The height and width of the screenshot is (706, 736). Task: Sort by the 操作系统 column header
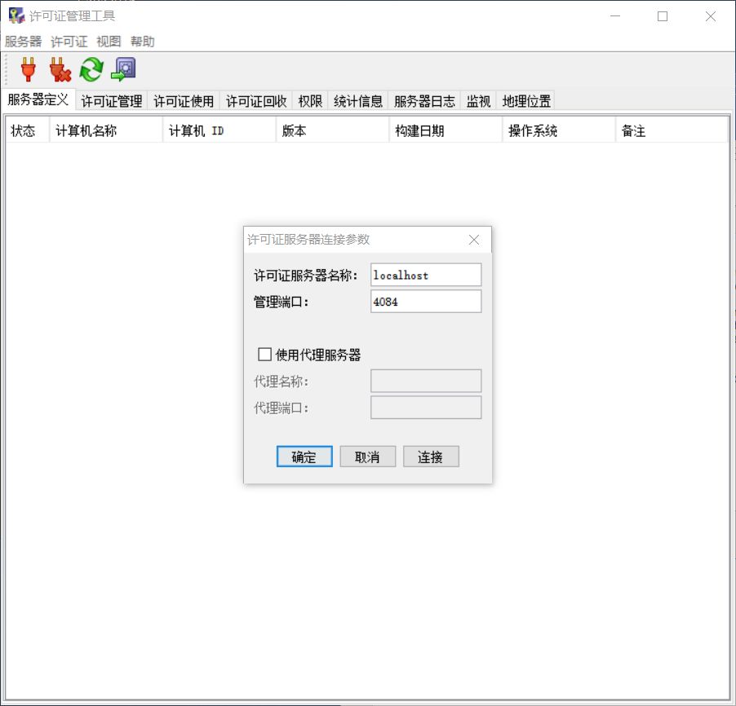point(559,130)
